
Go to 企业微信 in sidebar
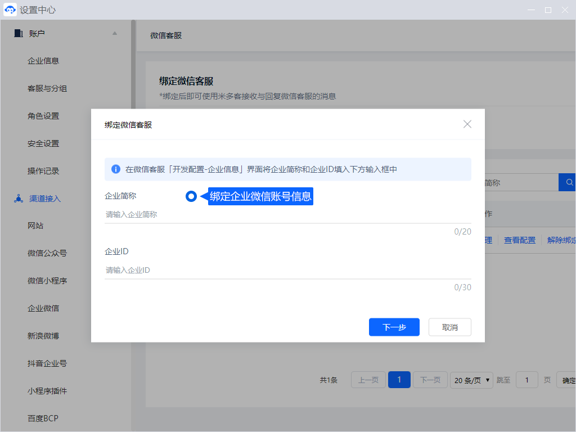(43, 308)
